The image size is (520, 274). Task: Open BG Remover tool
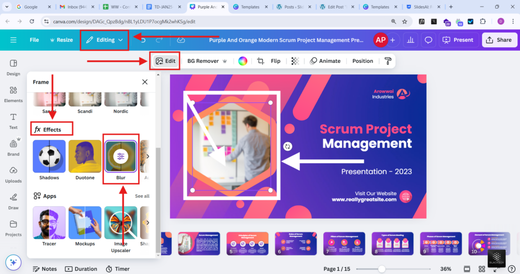[x=207, y=61]
